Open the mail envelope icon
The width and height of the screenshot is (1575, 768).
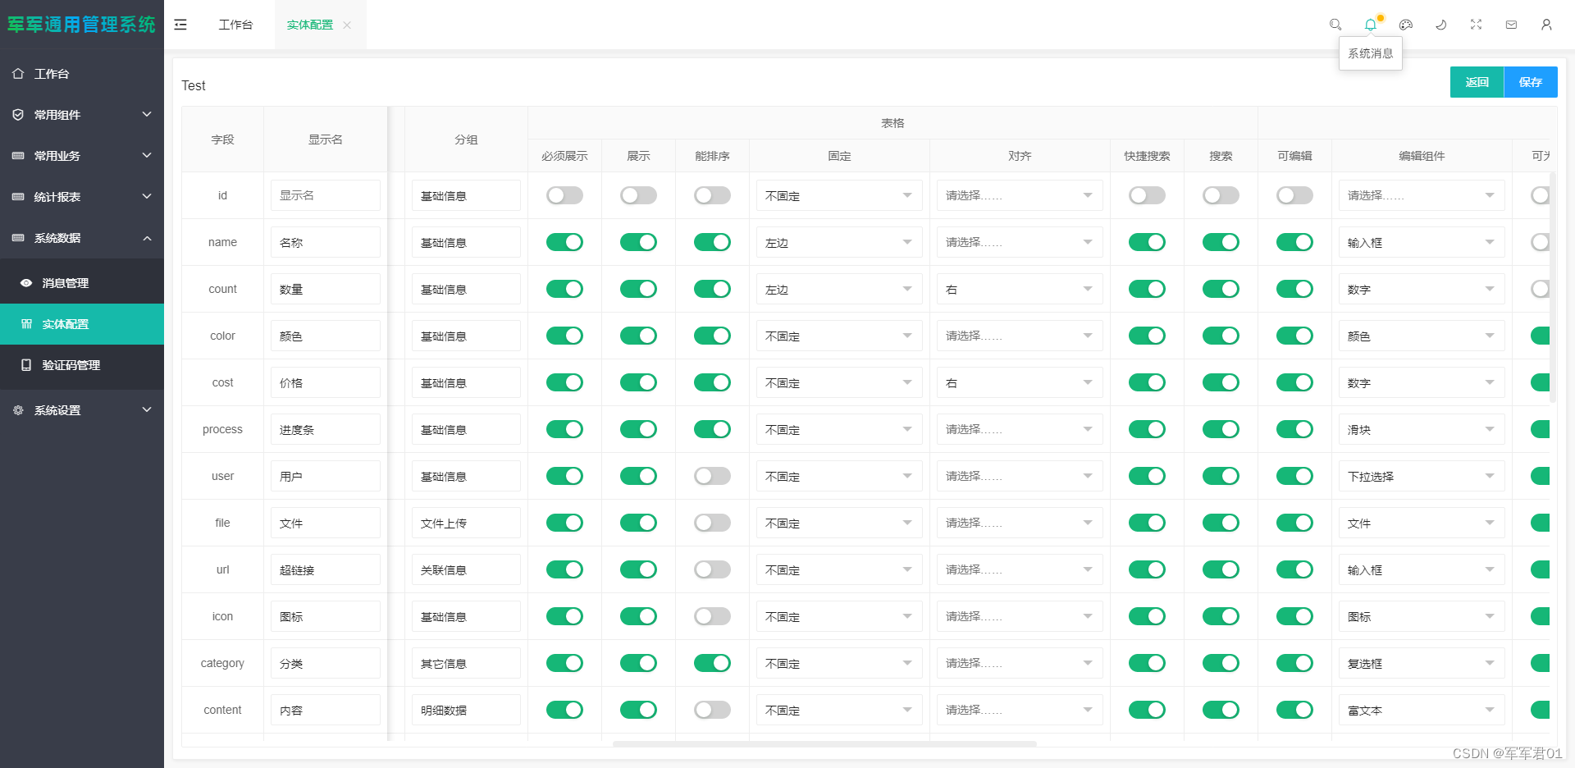(x=1511, y=25)
